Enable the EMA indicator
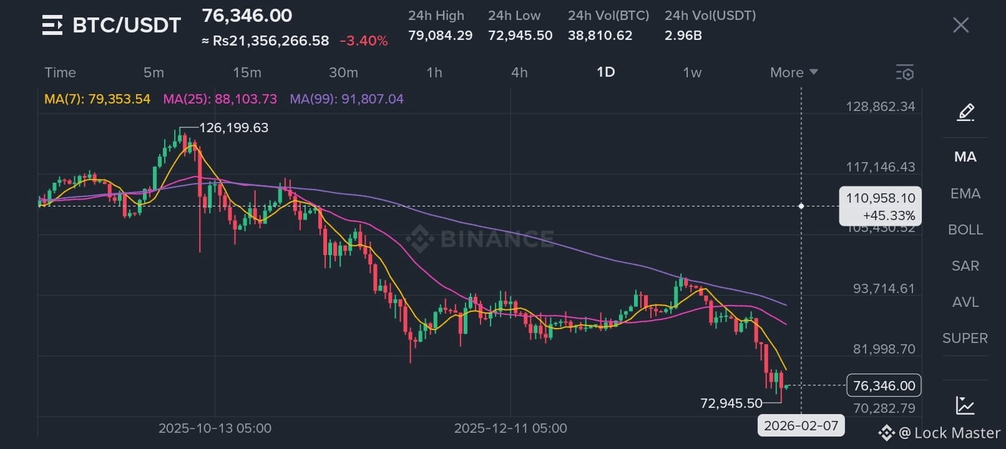1006x449 pixels. coord(965,193)
